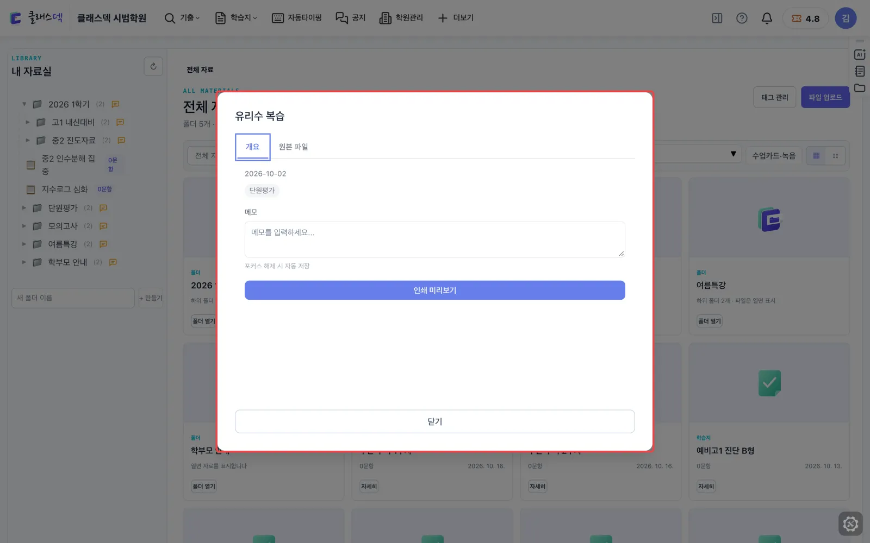Screen dimensions: 870x543
Task: Click the + 만들기 folder button
Action: pyautogui.click(x=151, y=298)
